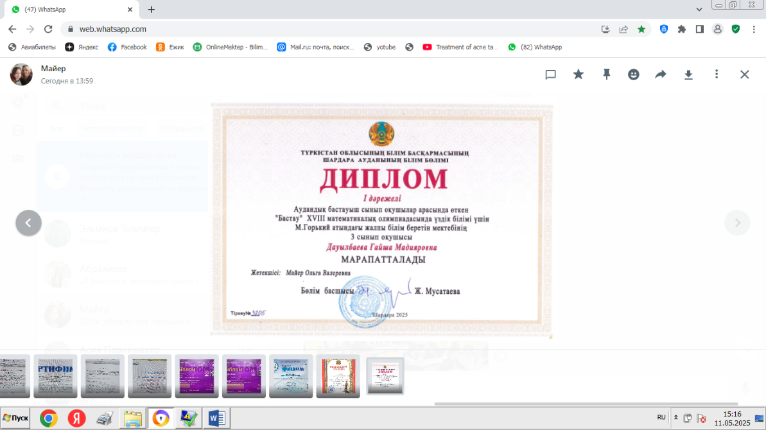Viewport: 766px width, 430px height.
Task: Open printer scanner app on taskbar
Action: click(x=105, y=418)
